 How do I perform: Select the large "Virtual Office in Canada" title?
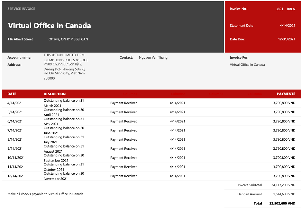[x=49, y=26]
